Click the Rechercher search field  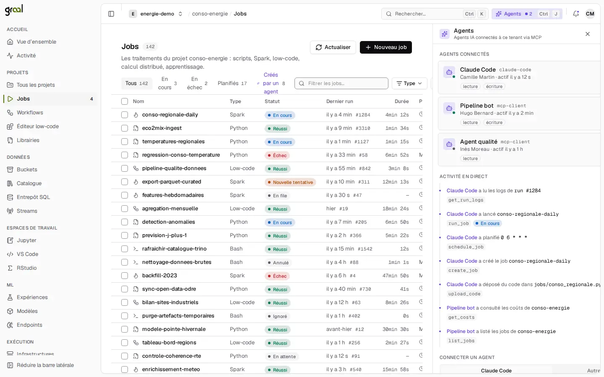point(435,14)
